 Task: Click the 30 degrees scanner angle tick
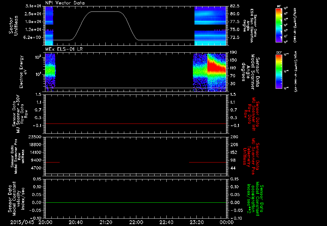coord(232,84)
